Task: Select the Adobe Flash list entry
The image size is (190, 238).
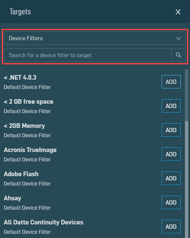Action: 21,174
